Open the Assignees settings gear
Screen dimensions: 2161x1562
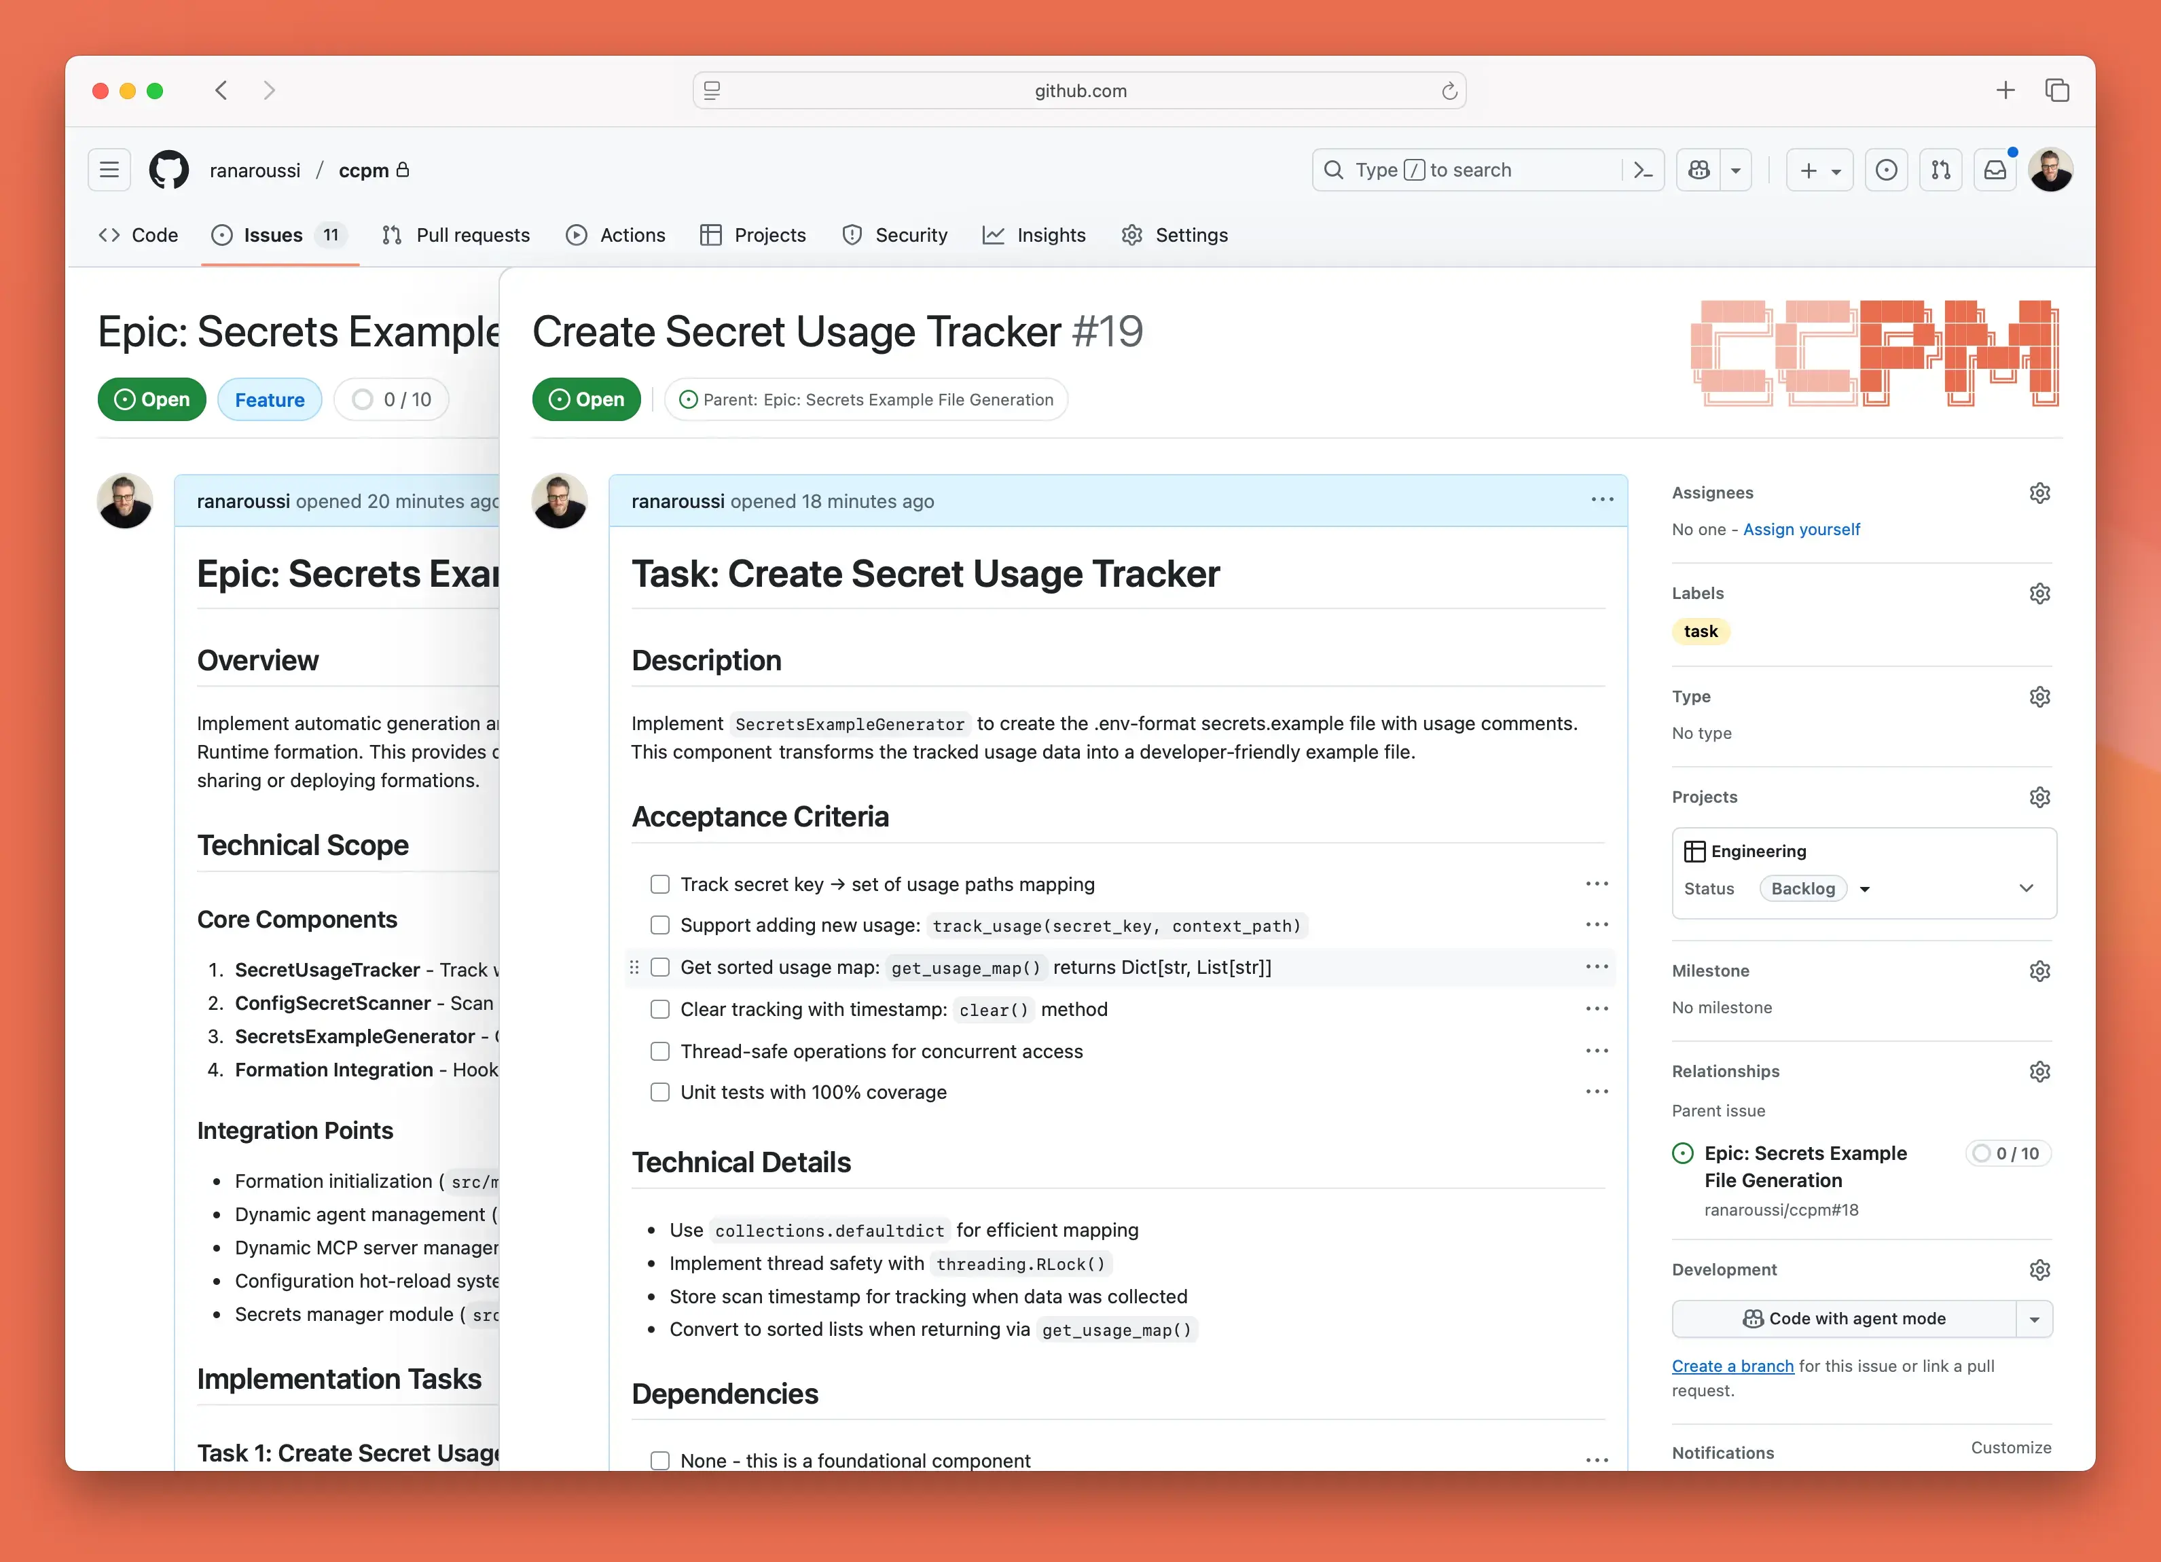coord(2039,493)
